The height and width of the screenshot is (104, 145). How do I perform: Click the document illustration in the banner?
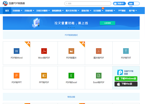(36, 23)
